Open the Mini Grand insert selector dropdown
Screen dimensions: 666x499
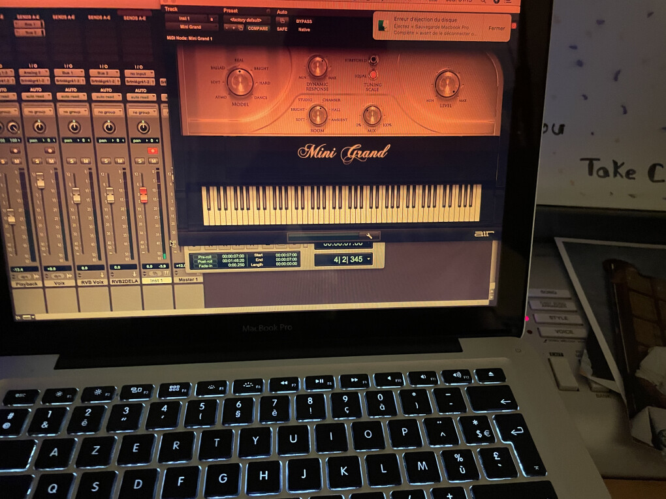coord(191,27)
